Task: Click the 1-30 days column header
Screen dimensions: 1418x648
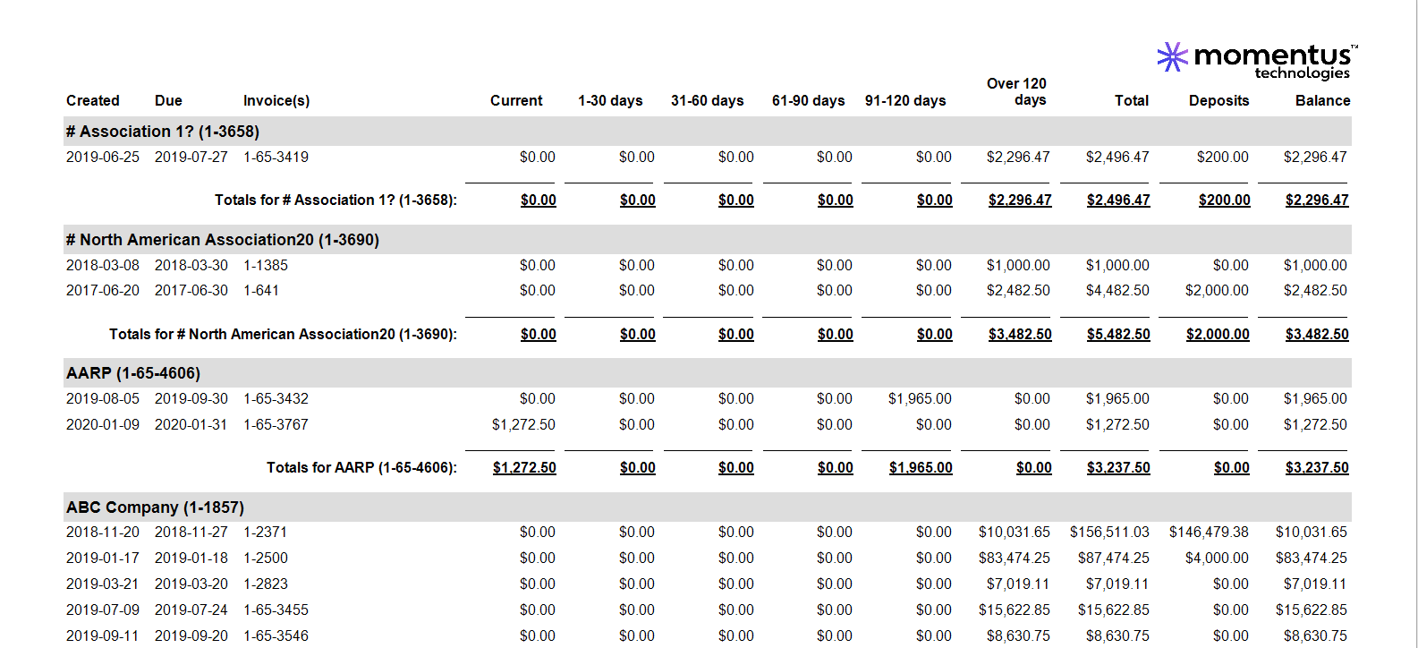Action: pos(610,100)
